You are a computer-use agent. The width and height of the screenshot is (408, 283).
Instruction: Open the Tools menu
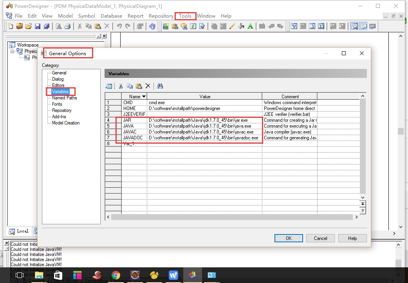pyautogui.click(x=185, y=16)
